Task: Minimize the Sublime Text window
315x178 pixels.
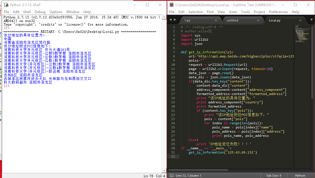Action: point(283,5)
